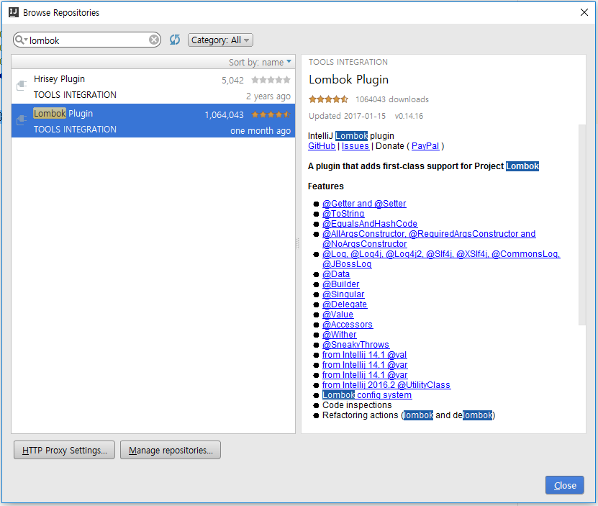The width and height of the screenshot is (598, 506).
Task: Open the @ToString link
Action: click(x=343, y=214)
